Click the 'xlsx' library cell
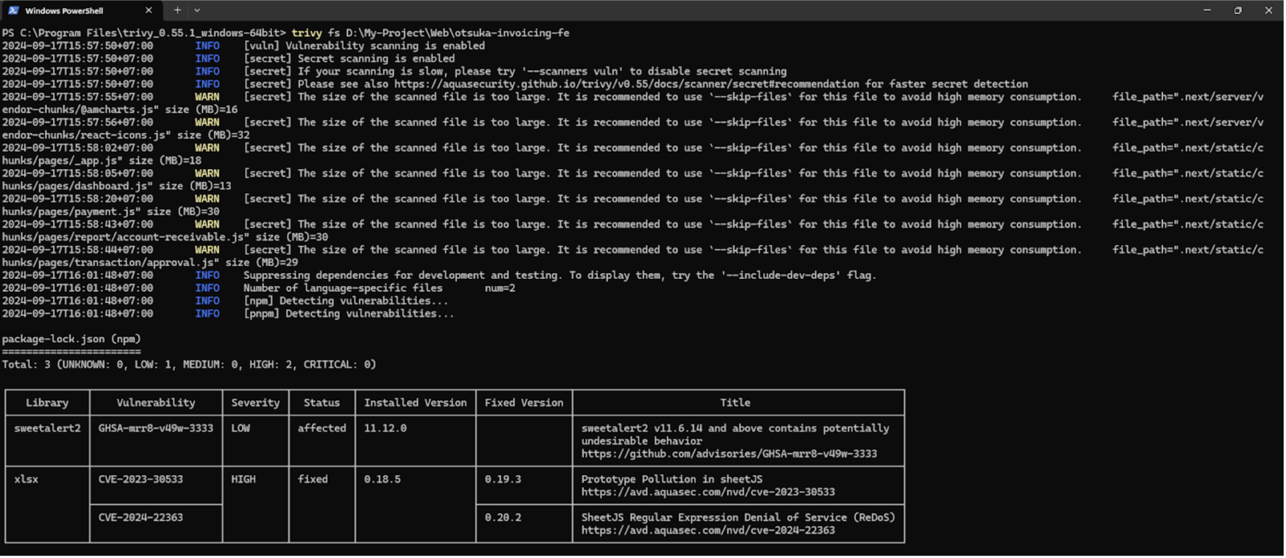The image size is (1286, 558). [x=26, y=480]
